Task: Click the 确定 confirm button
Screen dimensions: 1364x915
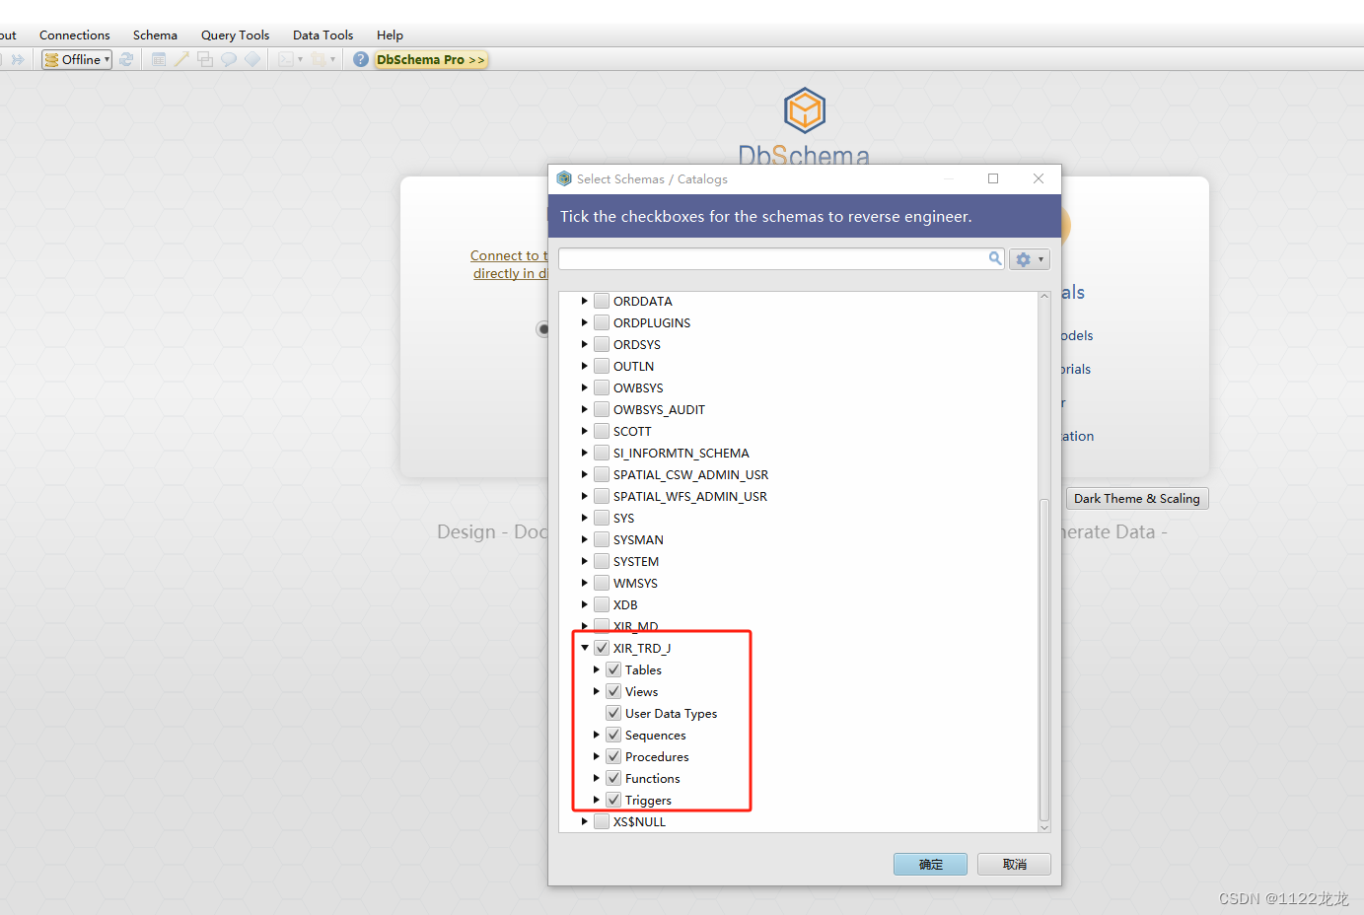Action: 930,864
